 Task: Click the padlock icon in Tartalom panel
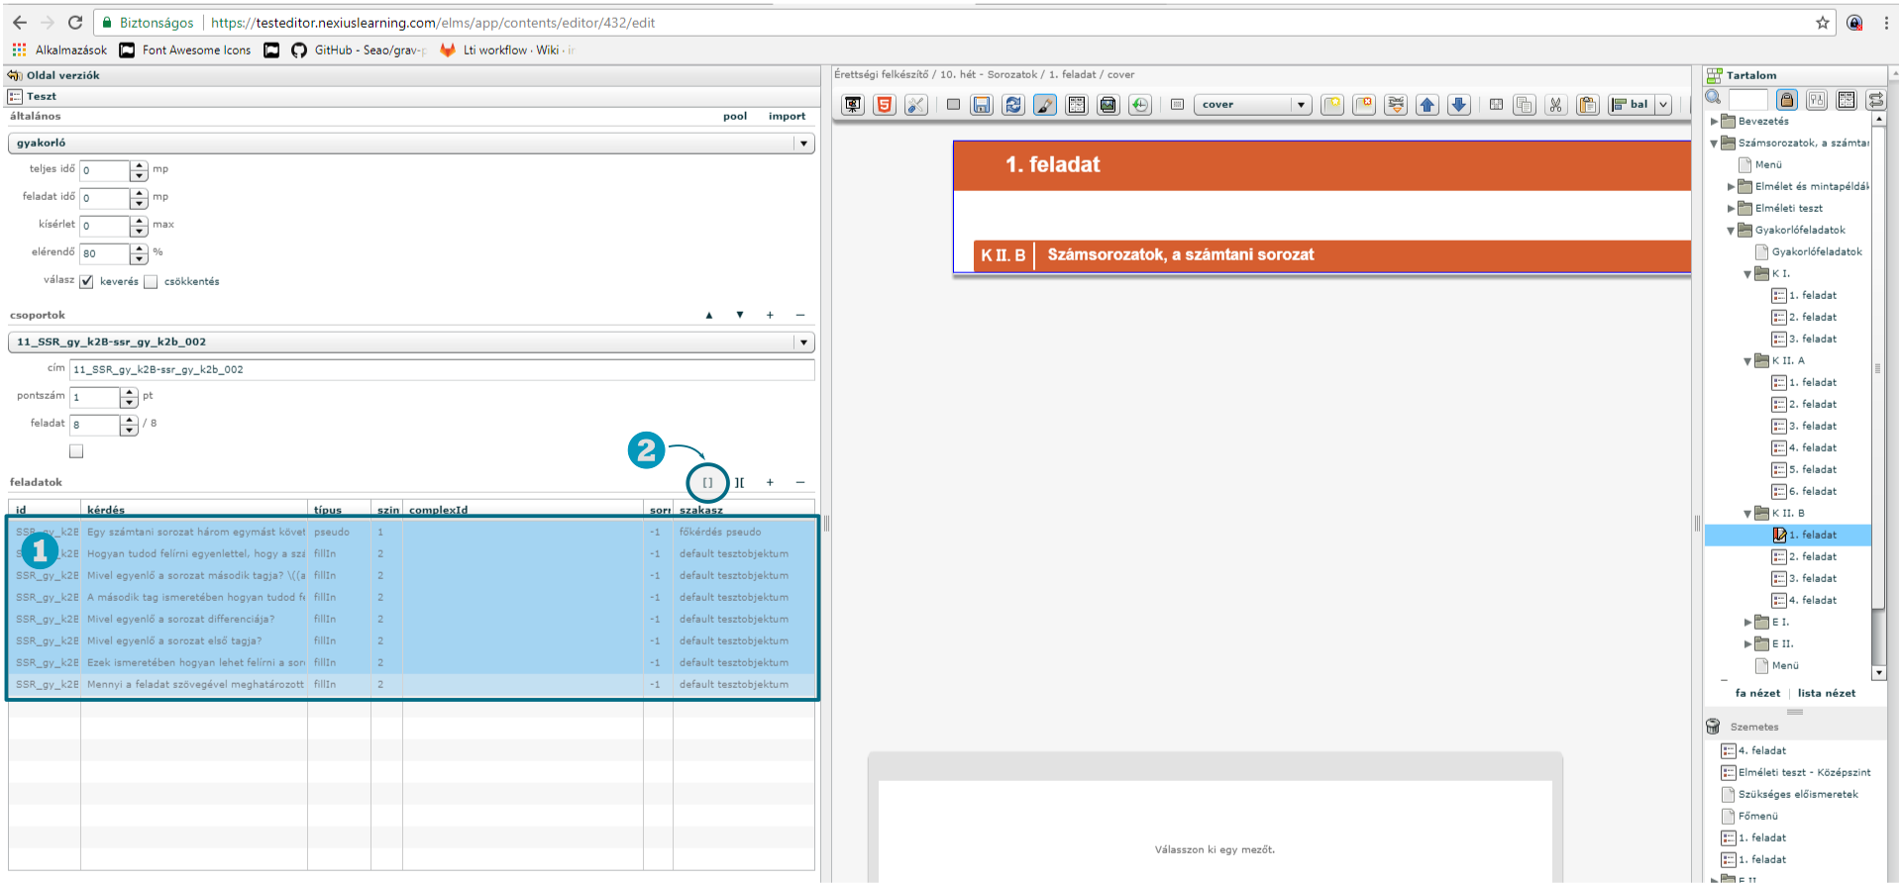click(1786, 99)
